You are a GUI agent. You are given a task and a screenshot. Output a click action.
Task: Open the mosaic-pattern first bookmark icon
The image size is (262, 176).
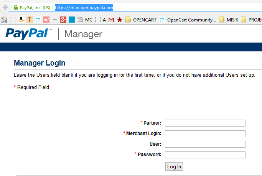(x=4, y=20)
